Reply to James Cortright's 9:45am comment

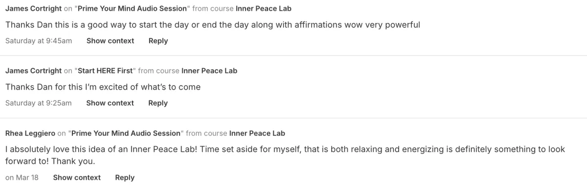tap(158, 41)
